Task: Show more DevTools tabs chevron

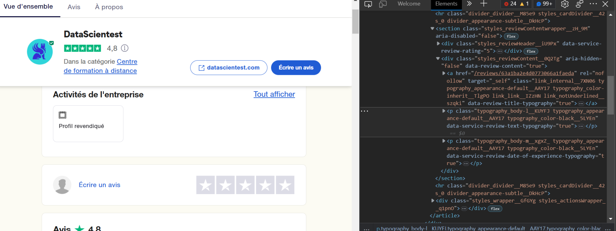Action: coord(469,4)
